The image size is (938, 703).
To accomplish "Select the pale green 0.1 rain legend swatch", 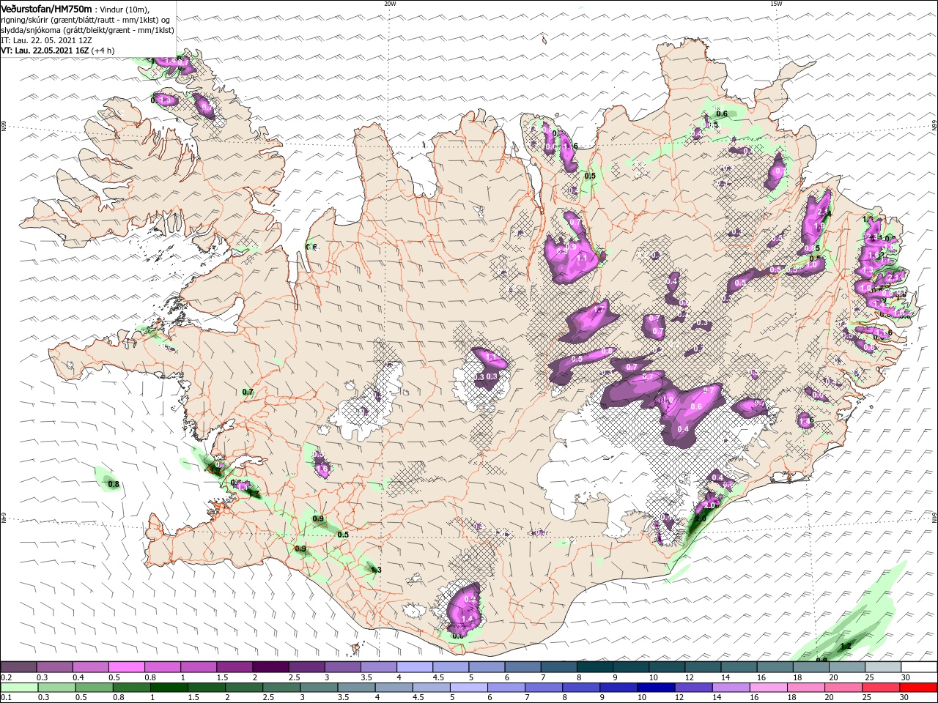I will click(19, 688).
